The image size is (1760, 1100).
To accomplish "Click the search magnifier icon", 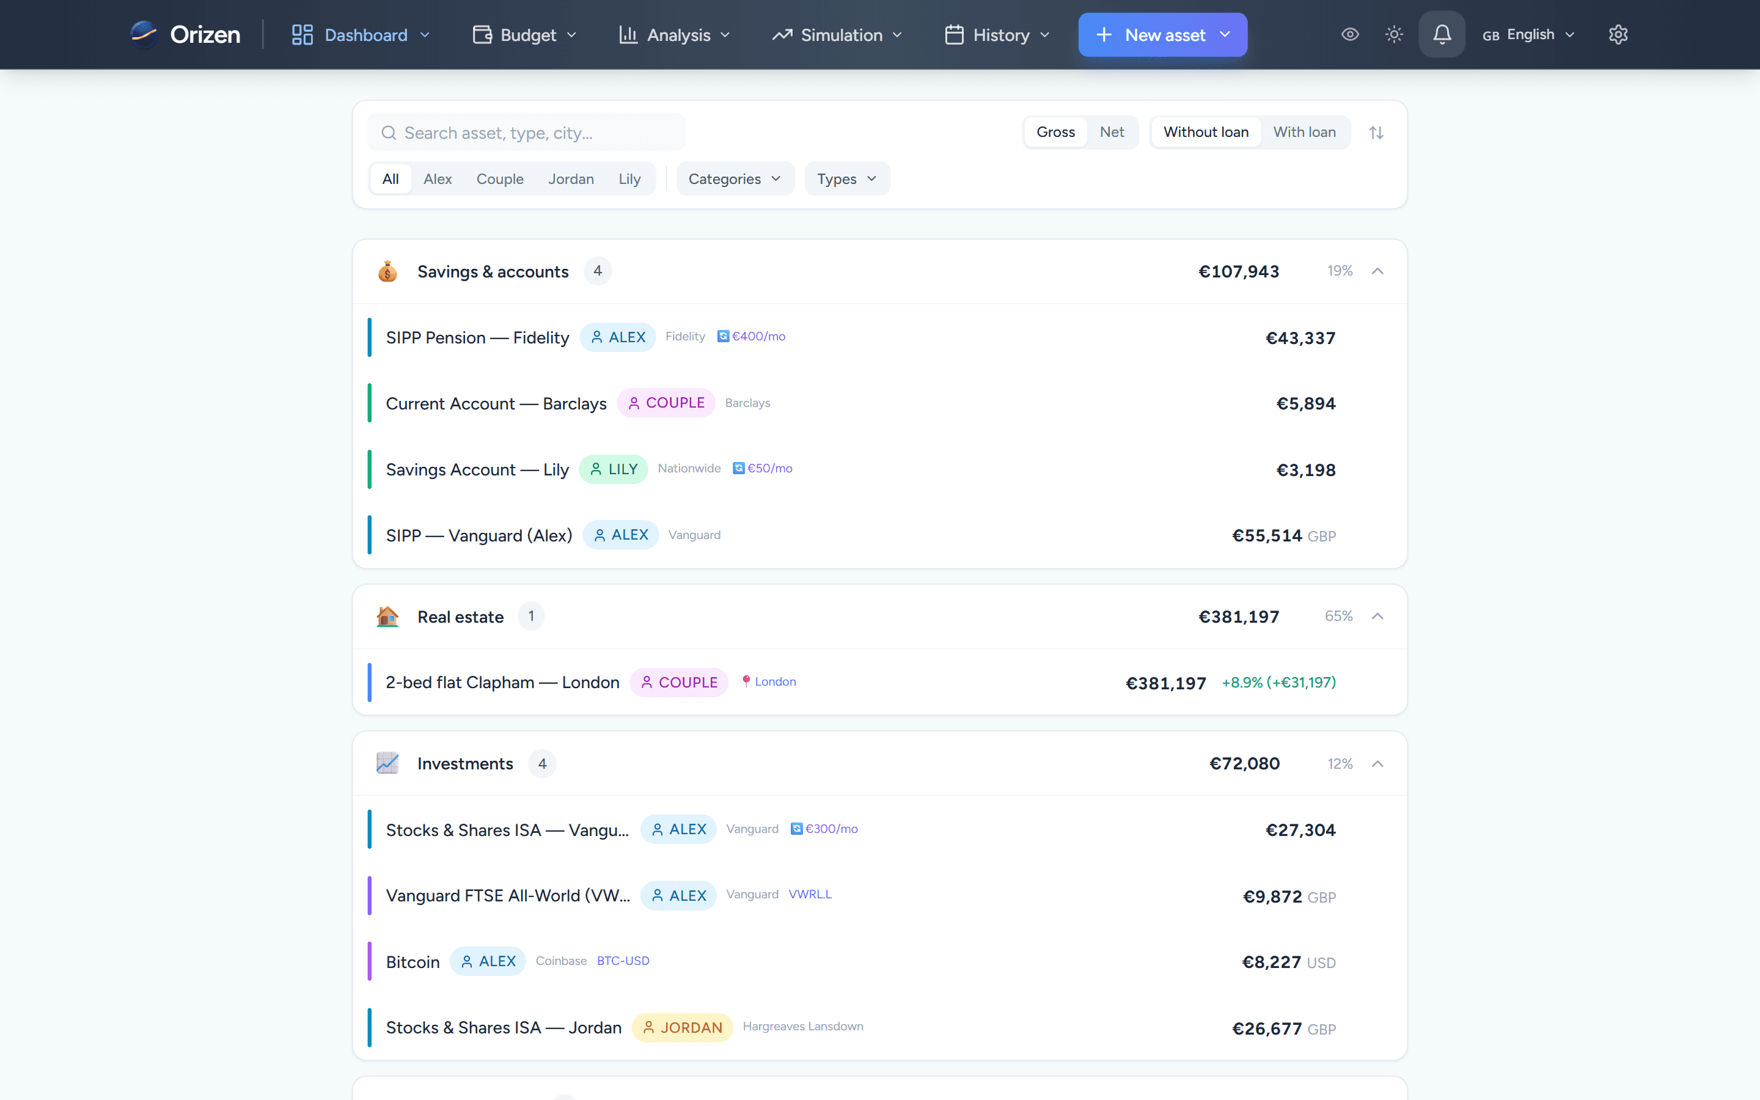I will coord(389,133).
